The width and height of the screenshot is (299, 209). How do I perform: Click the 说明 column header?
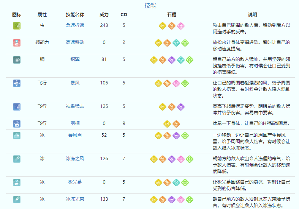253,15
